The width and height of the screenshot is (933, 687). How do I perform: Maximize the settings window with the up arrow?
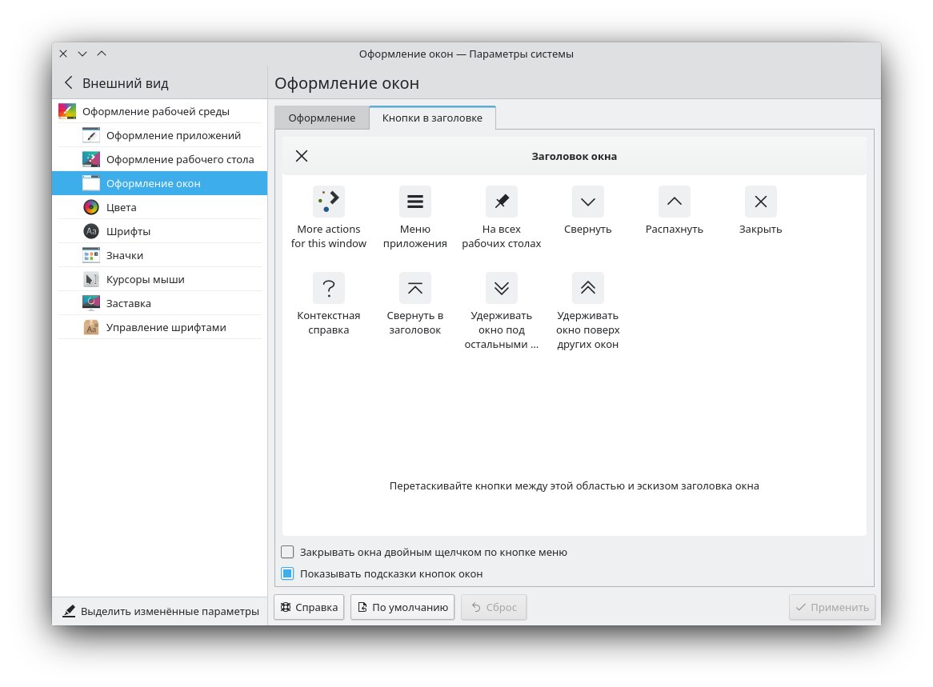pyautogui.click(x=102, y=54)
